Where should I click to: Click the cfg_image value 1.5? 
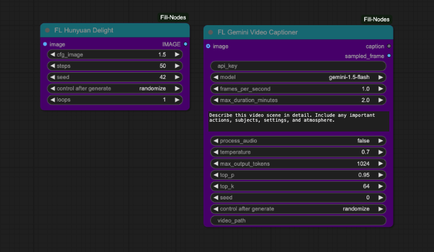(162, 54)
